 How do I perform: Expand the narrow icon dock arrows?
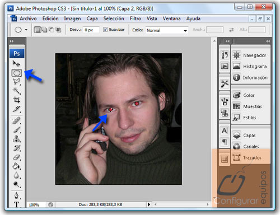[227, 41]
